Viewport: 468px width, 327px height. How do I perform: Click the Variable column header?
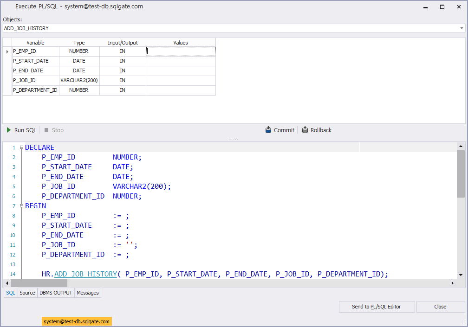tap(35, 43)
